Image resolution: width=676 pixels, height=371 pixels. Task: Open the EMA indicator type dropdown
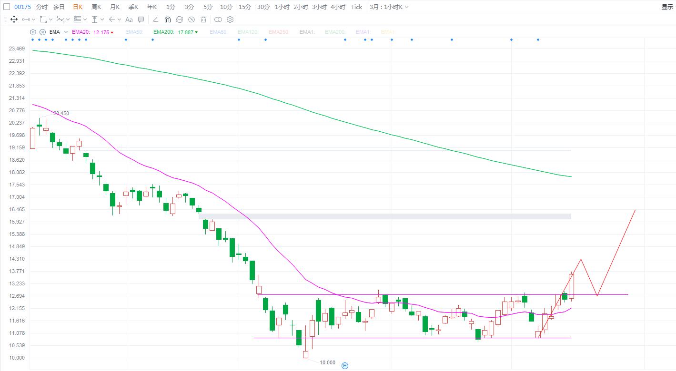click(x=66, y=32)
